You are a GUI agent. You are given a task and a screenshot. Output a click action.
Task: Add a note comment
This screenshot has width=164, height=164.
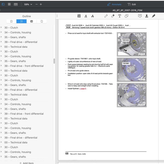pos(140,16)
